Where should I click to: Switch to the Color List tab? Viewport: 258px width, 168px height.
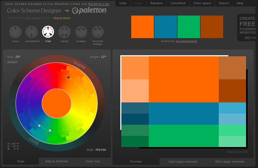point(93,161)
